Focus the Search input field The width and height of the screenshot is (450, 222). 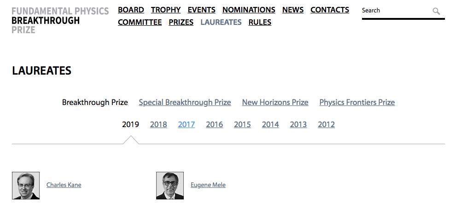point(396,11)
